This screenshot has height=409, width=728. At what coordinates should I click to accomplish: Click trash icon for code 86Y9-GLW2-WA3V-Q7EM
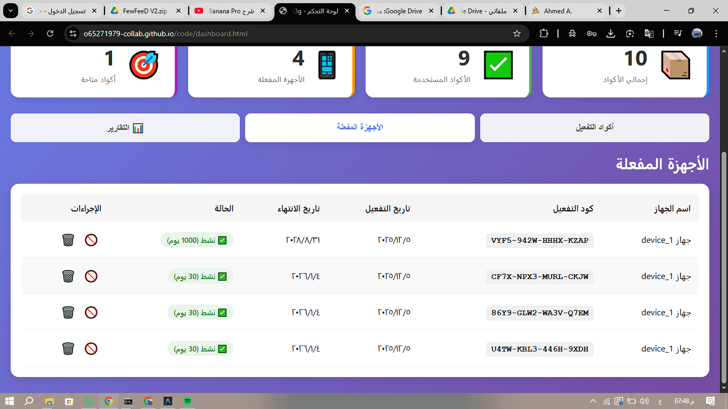pyautogui.click(x=68, y=313)
